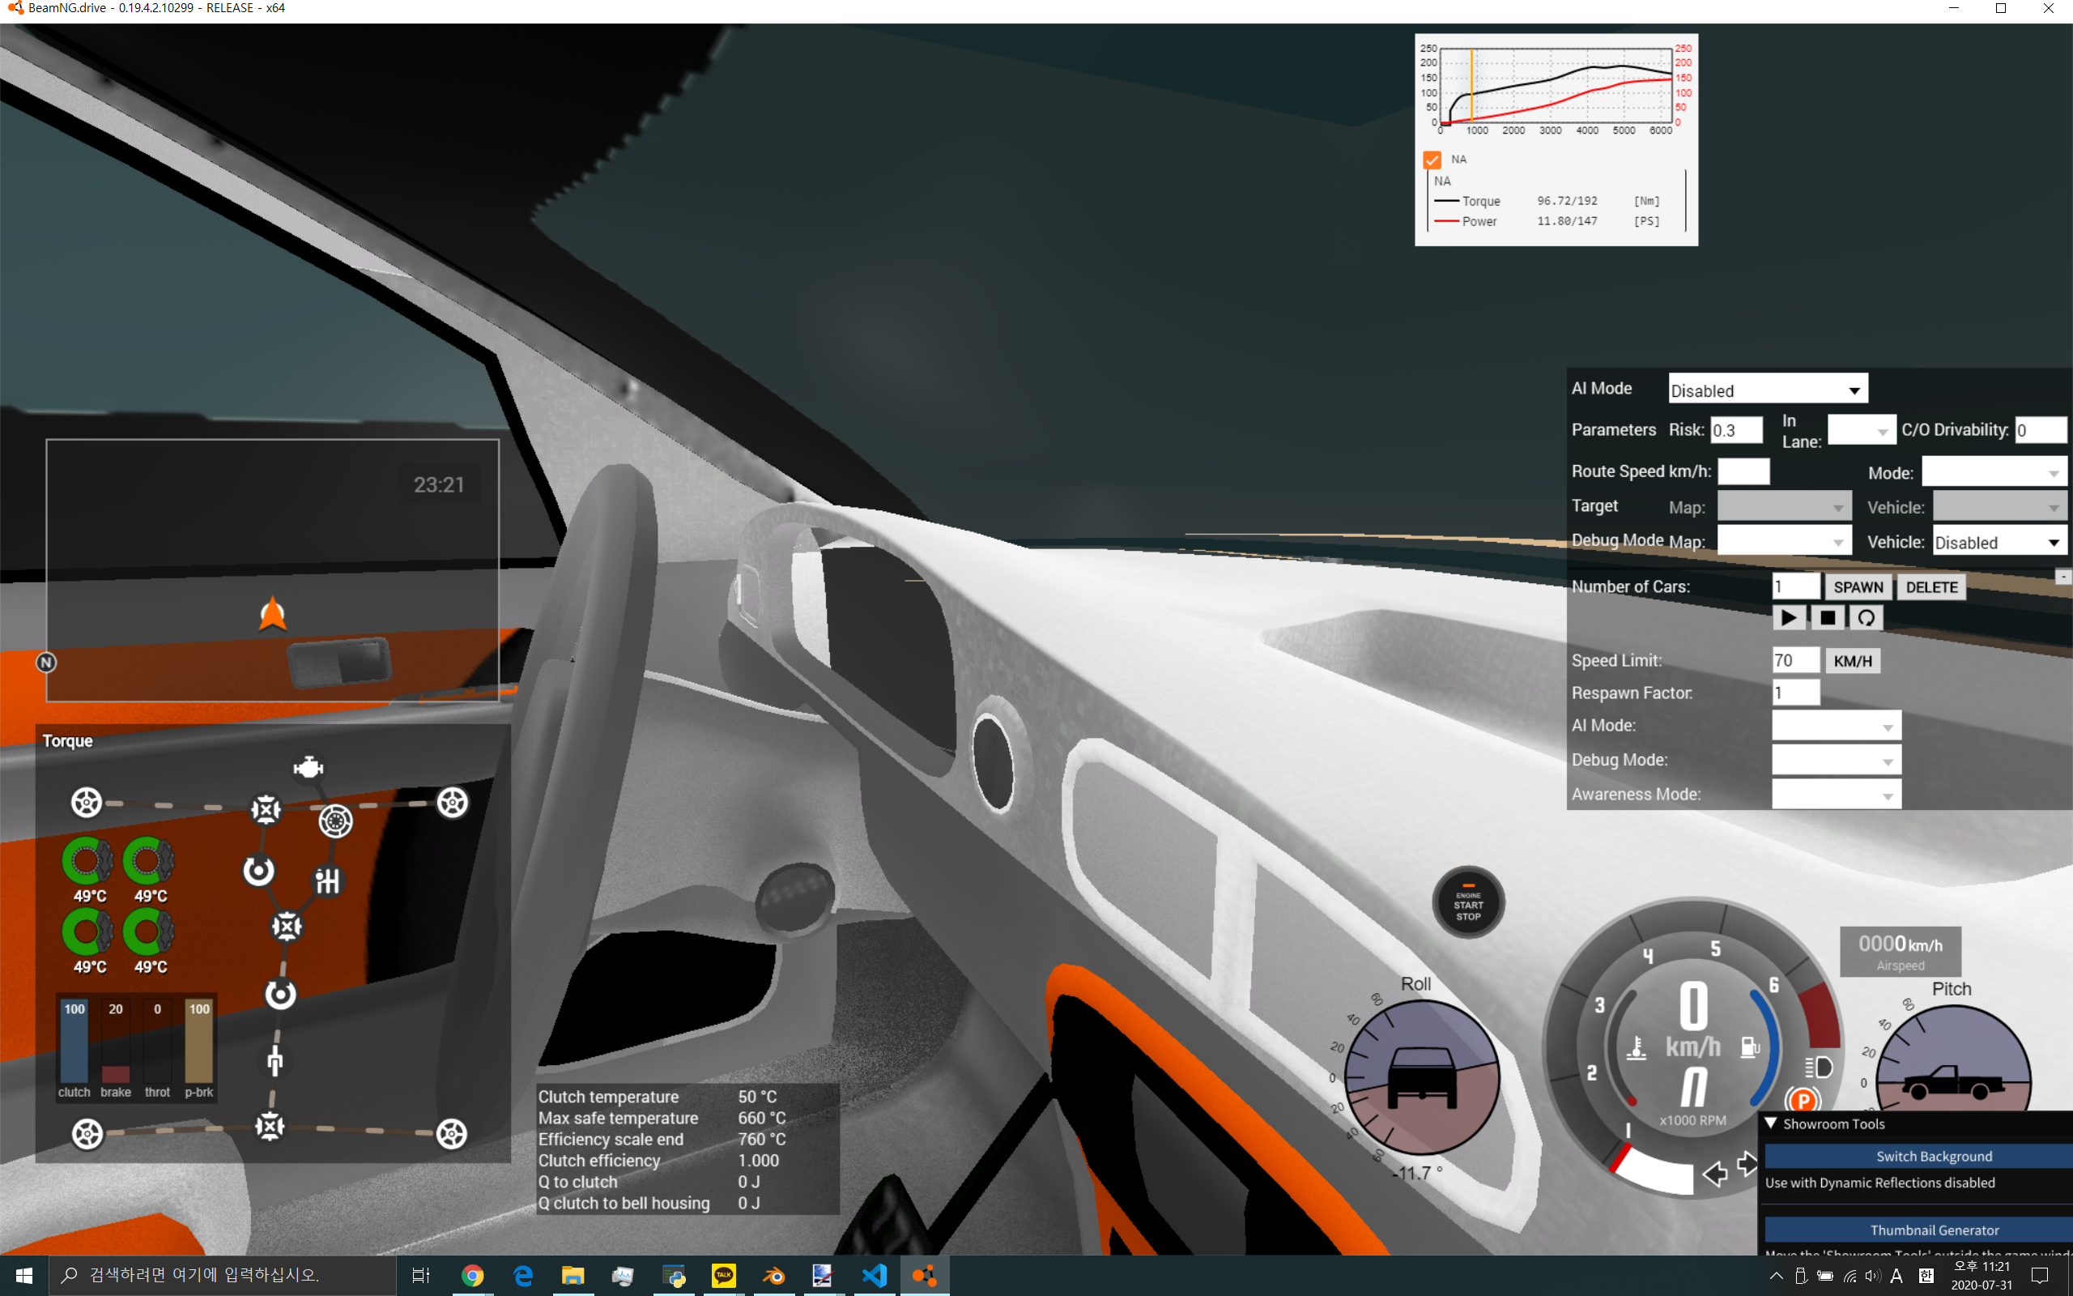Open Chrome from the taskbar
The width and height of the screenshot is (2073, 1296).
(472, 1276)
